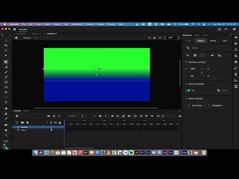
Task: Select the Hand tool
Action: coord(6,130)
